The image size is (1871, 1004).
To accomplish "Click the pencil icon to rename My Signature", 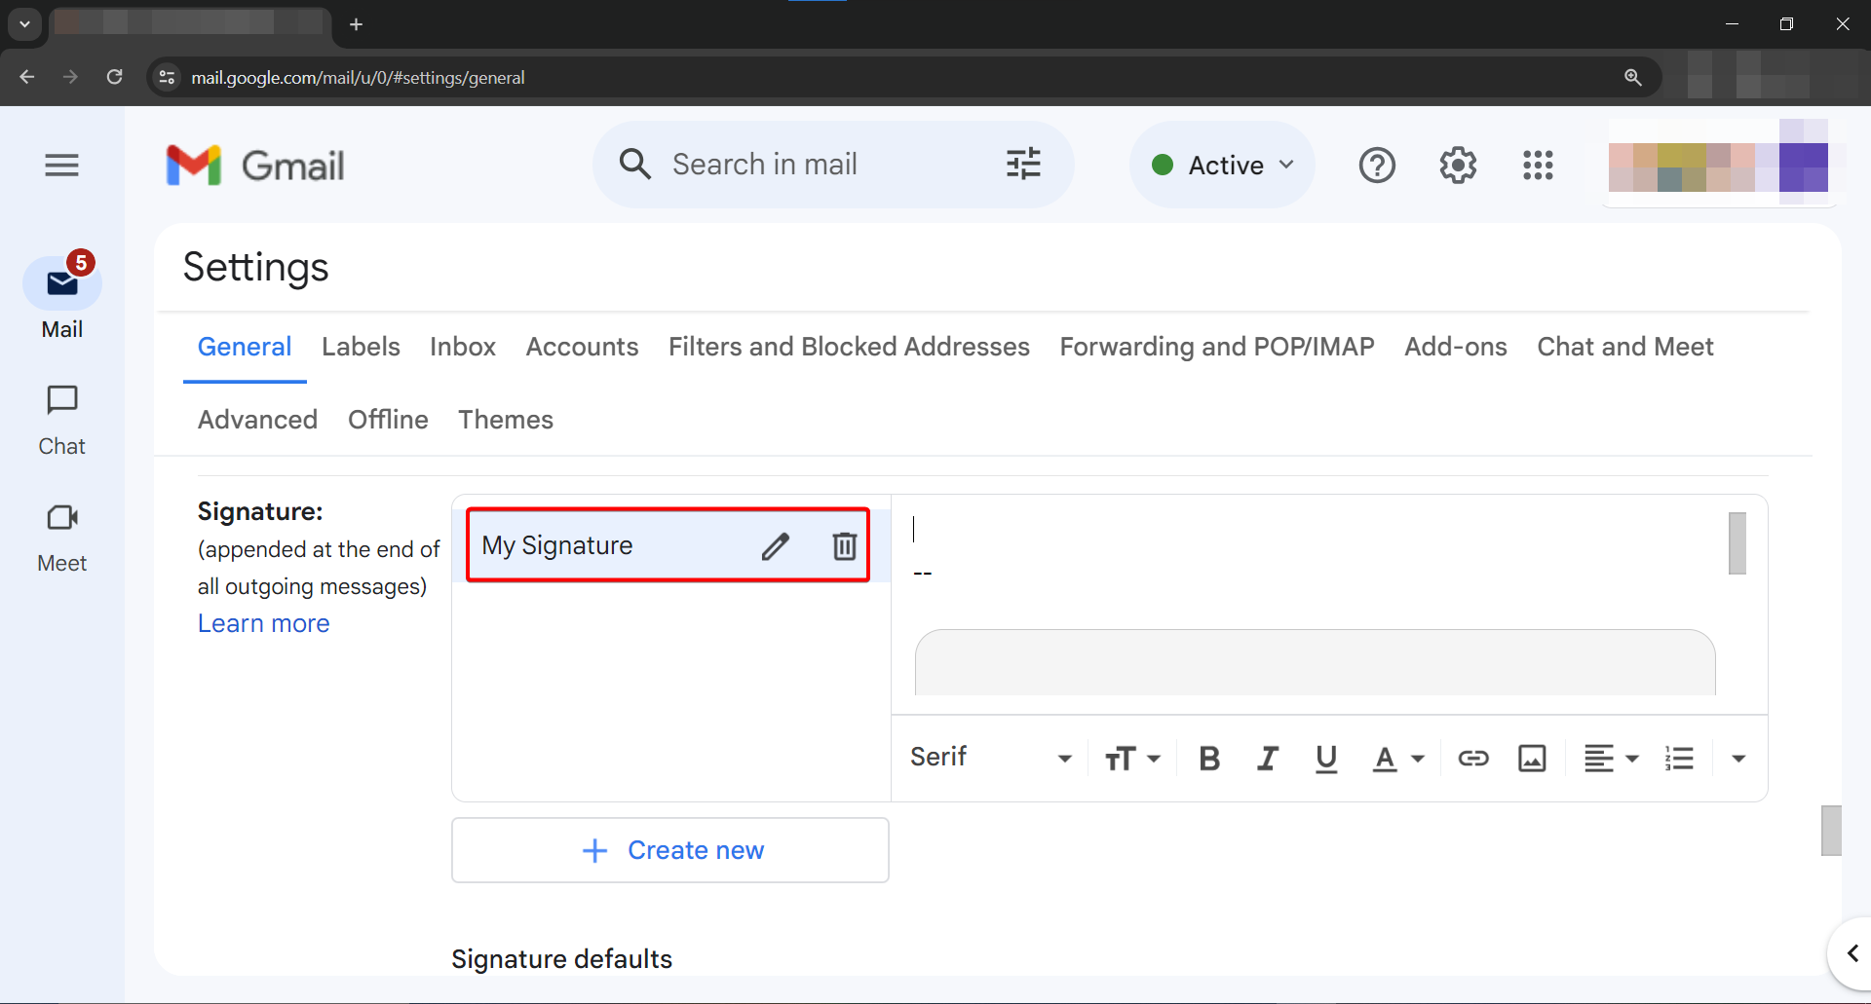I will [775, 546].
